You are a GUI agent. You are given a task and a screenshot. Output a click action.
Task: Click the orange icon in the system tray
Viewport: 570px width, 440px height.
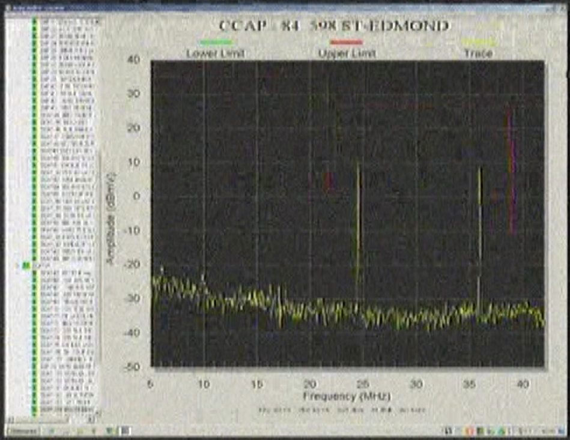(x=469, y=431)
